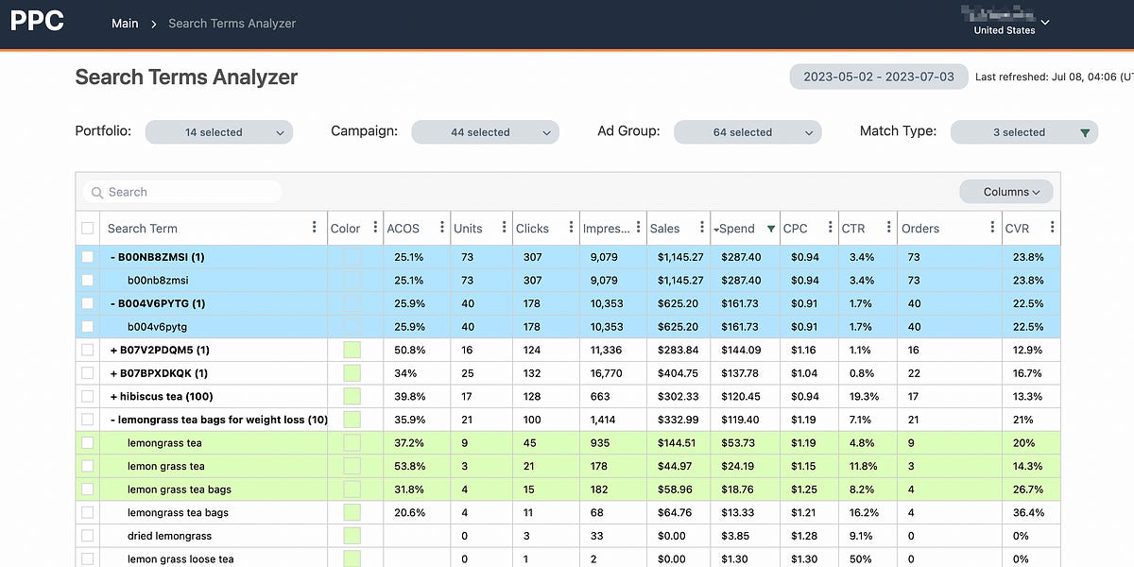
Task: Open the Search Term column options menu
Action: 315,228
